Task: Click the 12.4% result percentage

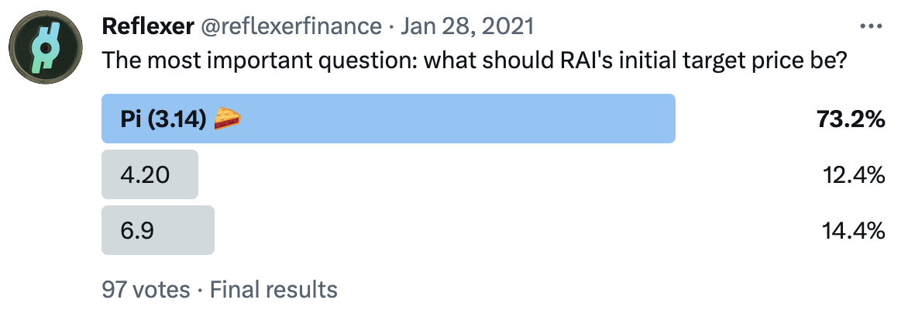Action: [854, 175]
